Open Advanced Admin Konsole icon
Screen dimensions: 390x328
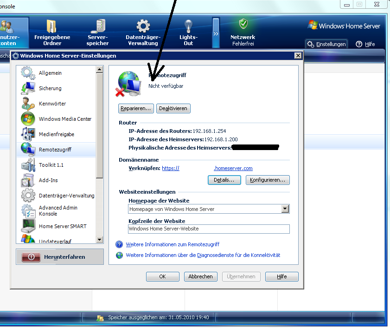[x=28, y=211]
